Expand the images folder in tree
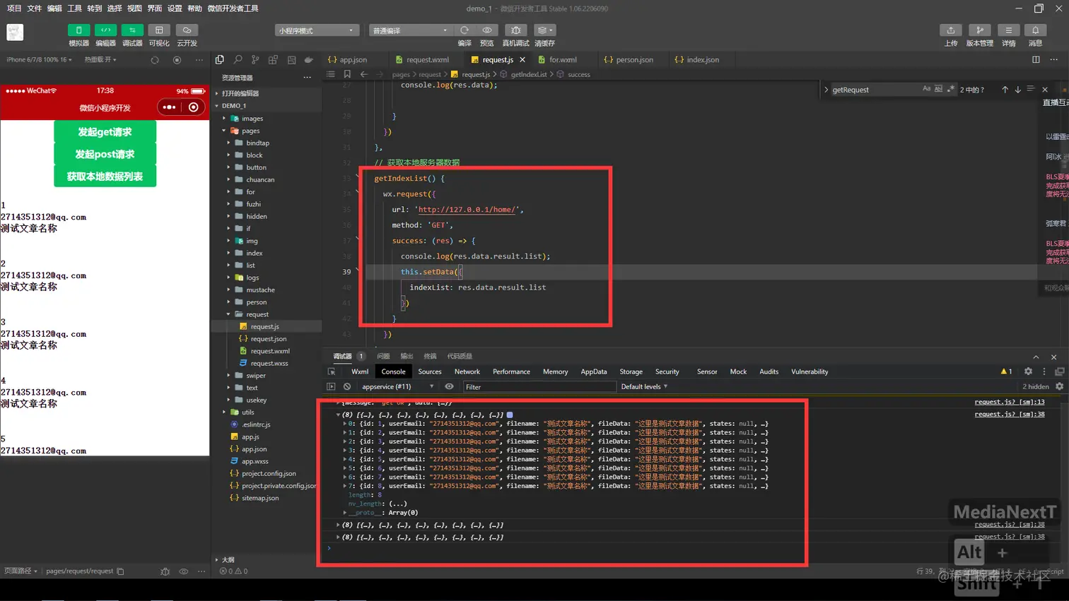Viewport: 1069px width, 601px height. [224, 119]
